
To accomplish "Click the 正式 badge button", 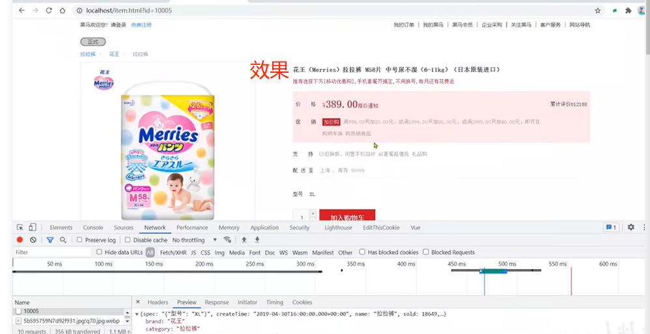I will tap(93, 42).
